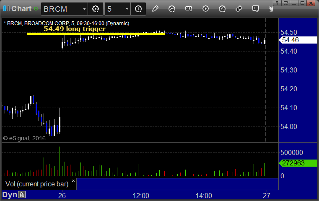Click the current price 54.46 marker
The width and height of the screenshot is (319, 201).
(298, 40)
